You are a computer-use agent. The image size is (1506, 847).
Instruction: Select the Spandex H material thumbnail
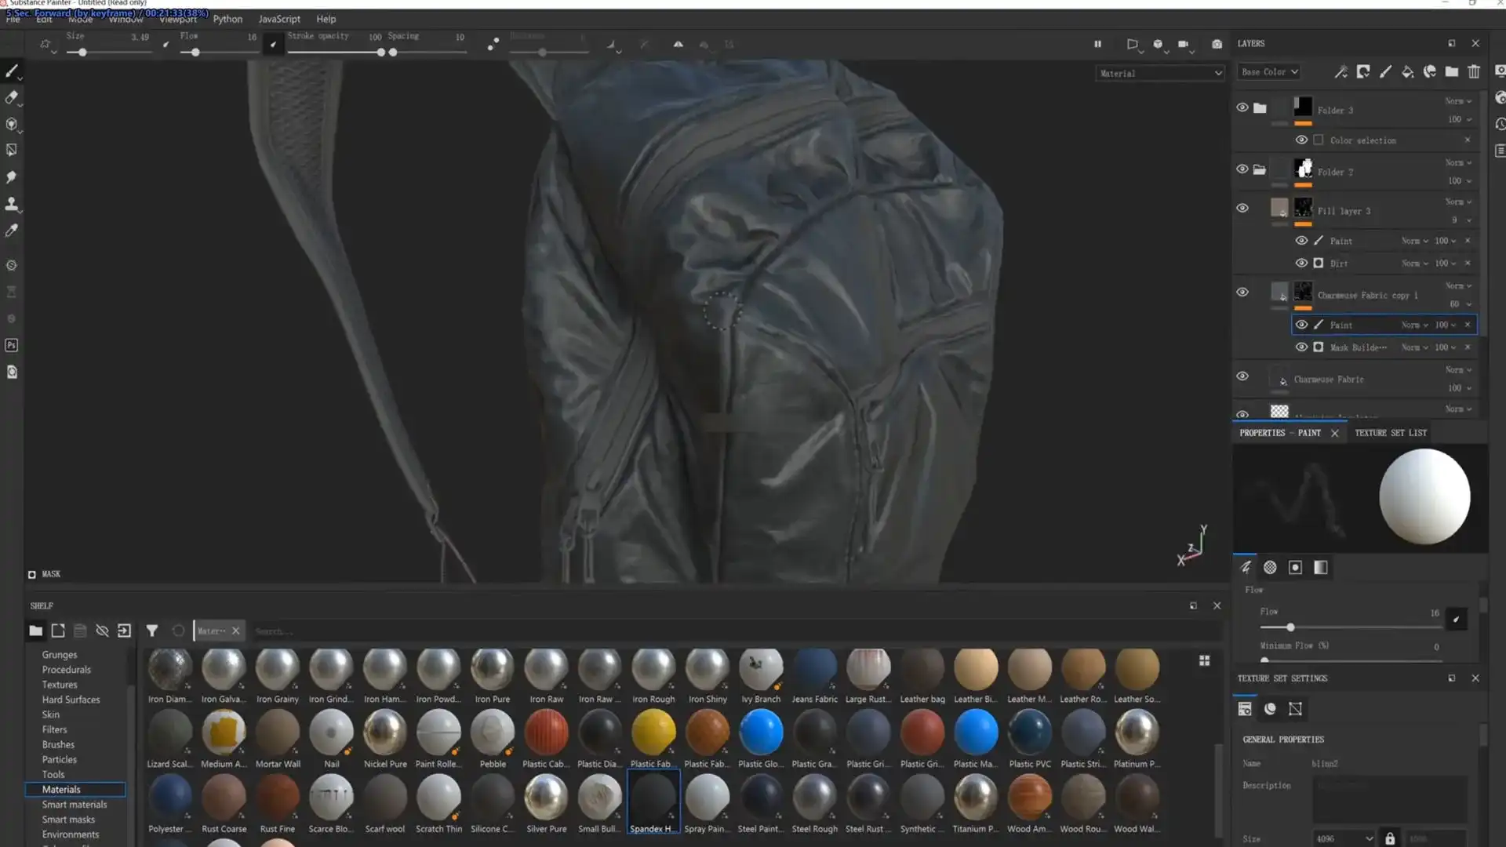tap(653, 800)
